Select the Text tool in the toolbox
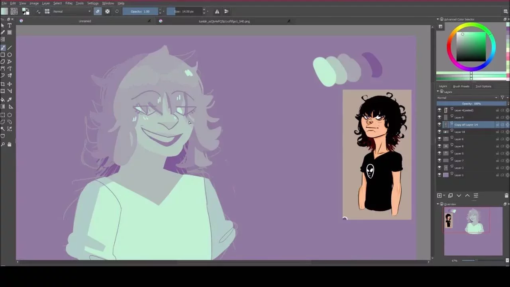510x287 pixels. pyautogui.click(x=10, y=26)
